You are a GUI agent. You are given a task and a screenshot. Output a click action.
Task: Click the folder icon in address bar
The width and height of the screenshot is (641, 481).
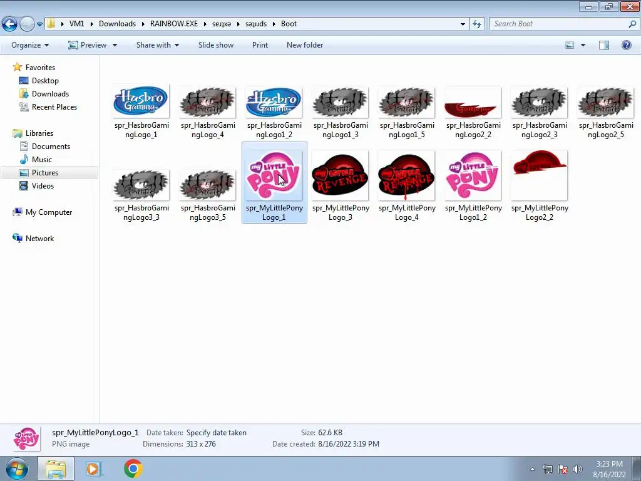[51, 24]
